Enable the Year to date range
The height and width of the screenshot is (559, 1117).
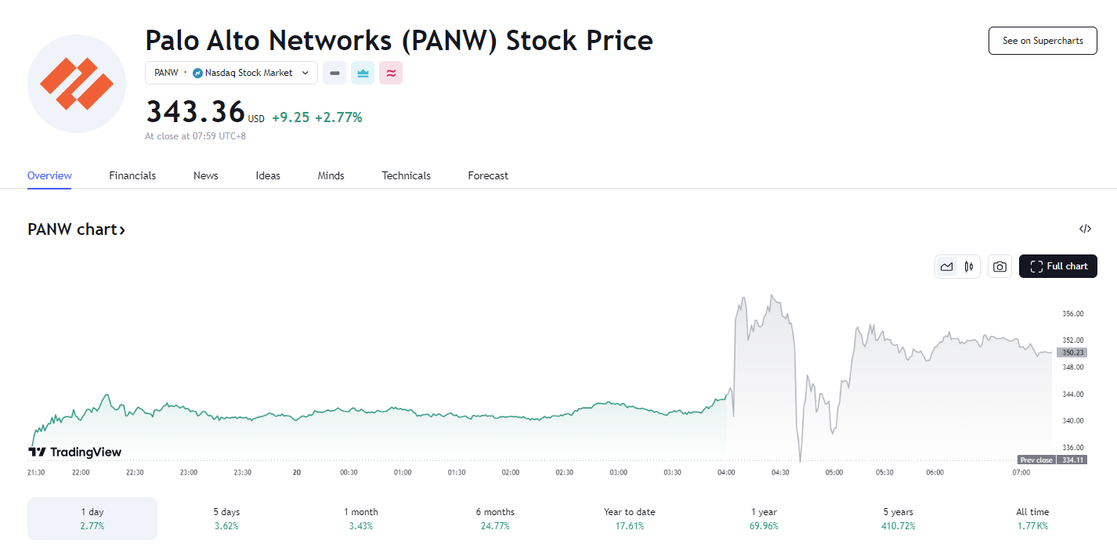pos(629,518)
